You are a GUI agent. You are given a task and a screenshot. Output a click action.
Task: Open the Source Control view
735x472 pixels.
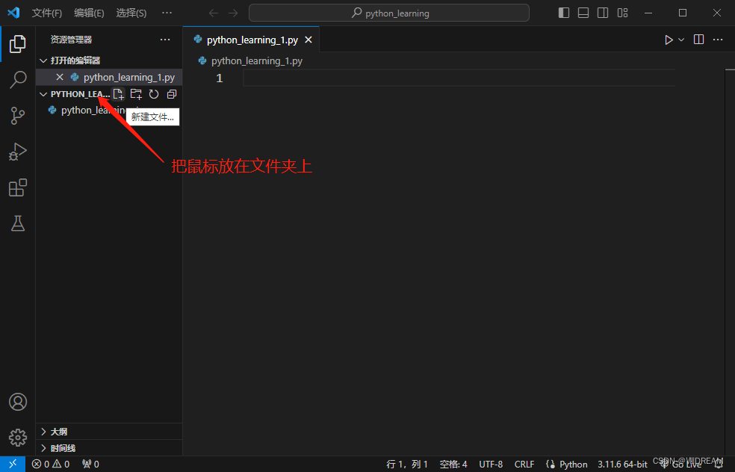pyautogui.click(x=17, y=115)
